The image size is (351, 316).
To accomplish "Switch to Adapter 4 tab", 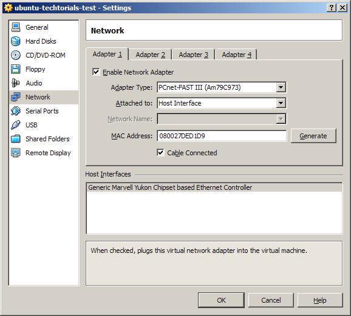I will (236, 55).
